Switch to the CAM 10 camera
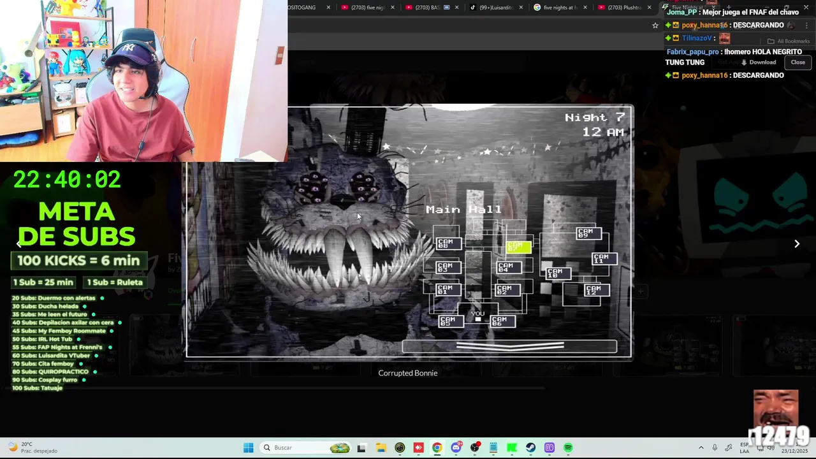816x459 pixels. (558, 273)
